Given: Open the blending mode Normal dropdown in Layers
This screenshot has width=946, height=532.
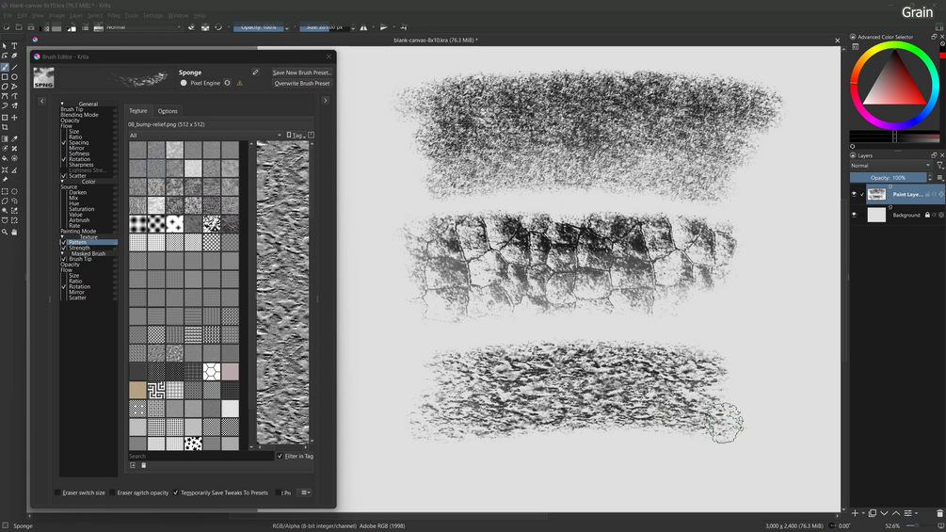Looking at the screenshot, I should click(x=890, y=166).
